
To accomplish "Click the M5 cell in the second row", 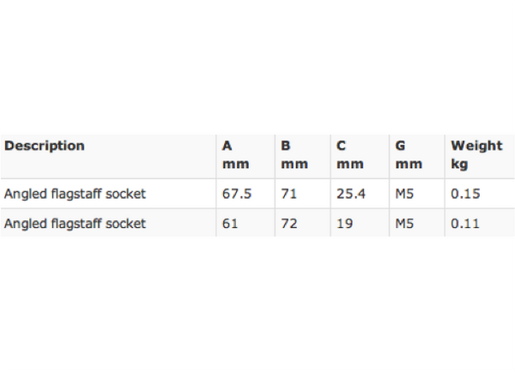I will pos(404,224).
